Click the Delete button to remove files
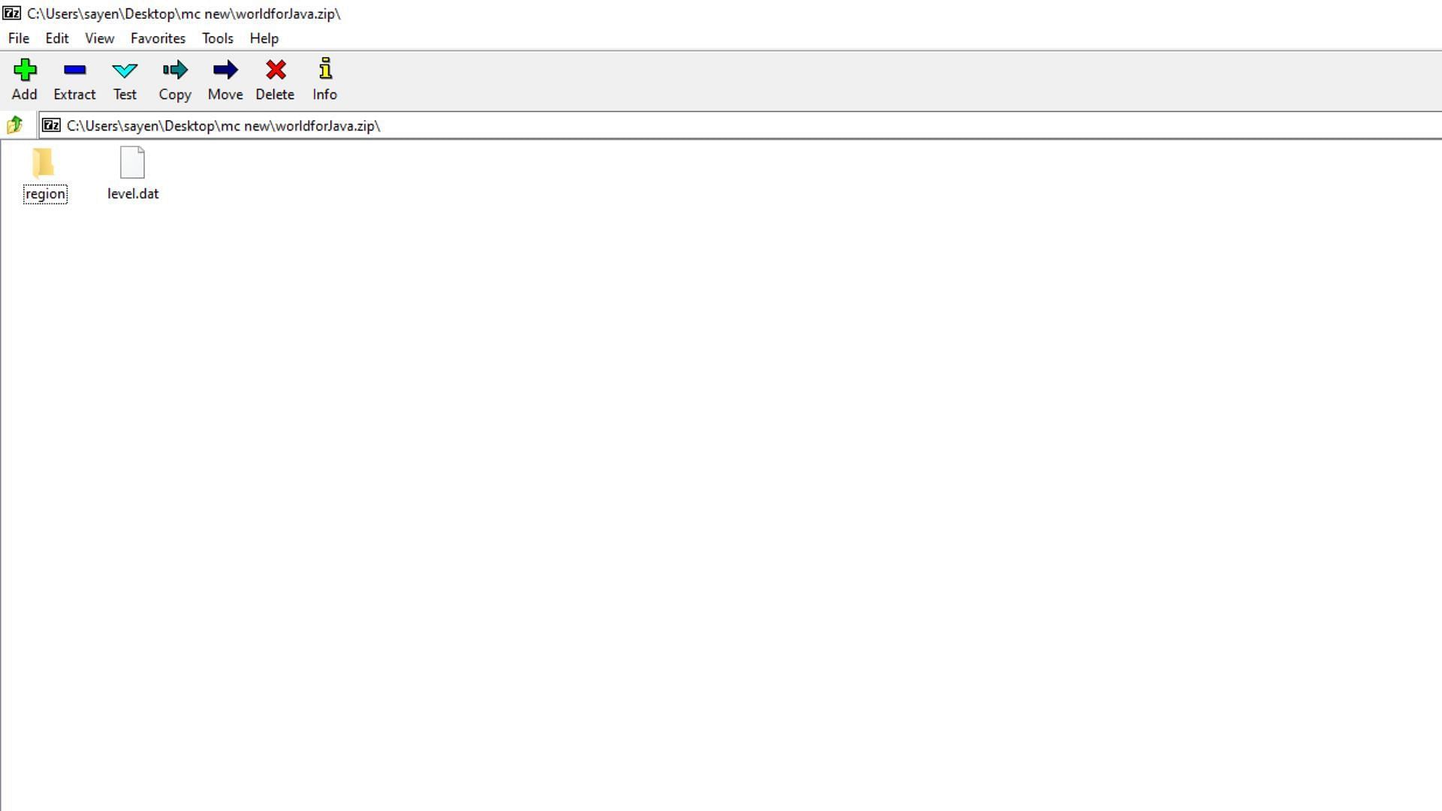Image resolution: width=1442 pixels, height=811 pixels. click(274, 79)
